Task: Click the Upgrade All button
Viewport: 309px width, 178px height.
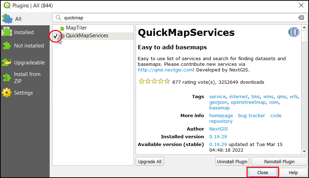Action: [150, 161]
